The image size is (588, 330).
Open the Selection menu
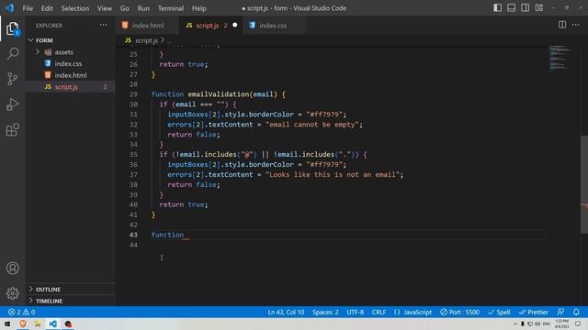pos(75,8)
